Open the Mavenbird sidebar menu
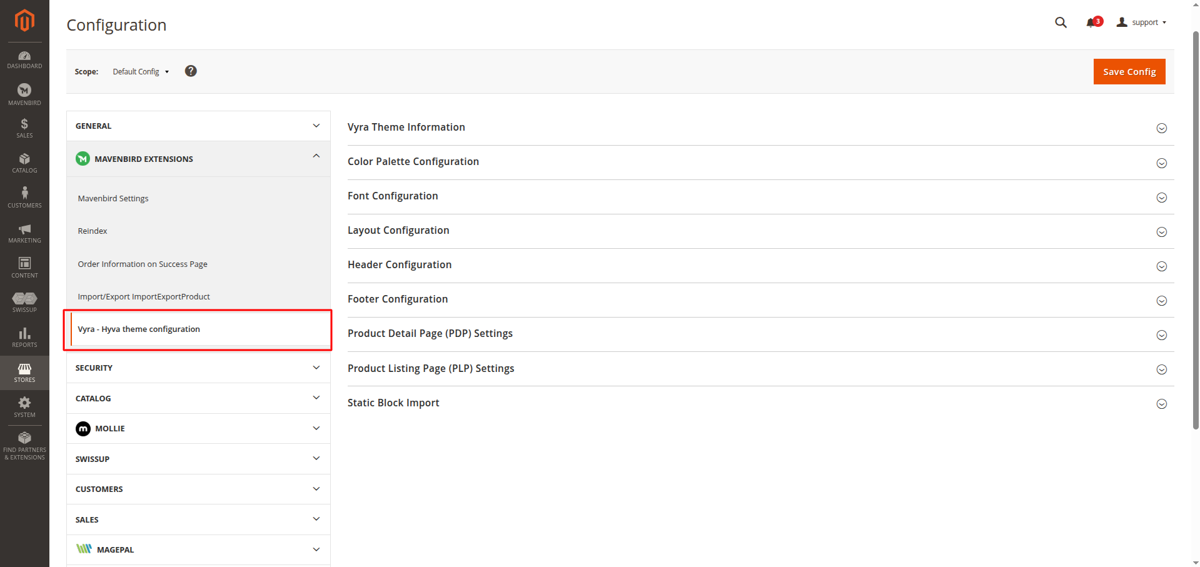 coord(24,95)
